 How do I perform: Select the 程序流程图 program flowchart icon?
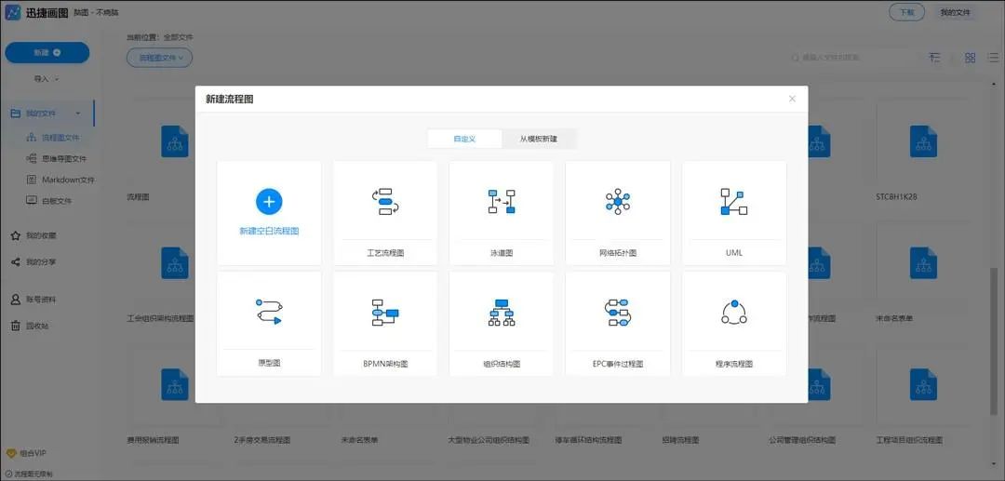tap(734, 312)
